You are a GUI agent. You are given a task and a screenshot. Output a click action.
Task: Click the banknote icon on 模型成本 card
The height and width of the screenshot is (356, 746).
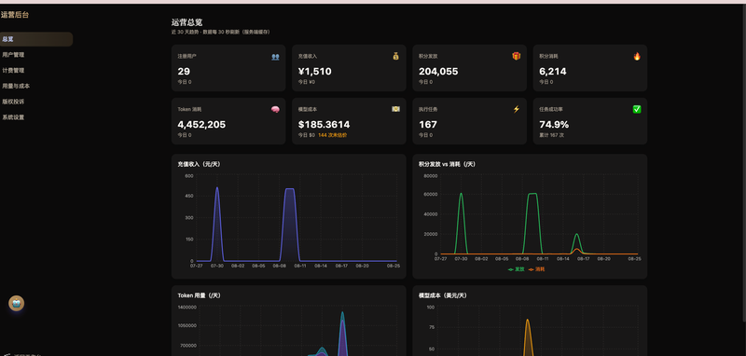click(x=395, y=109)
